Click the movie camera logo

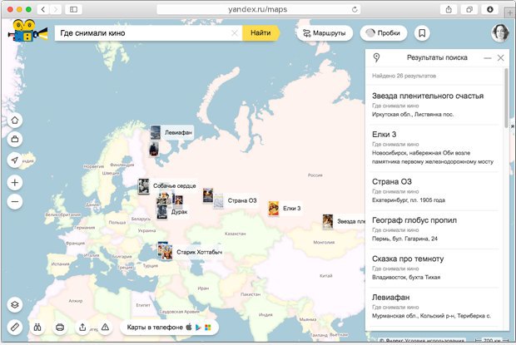(x=27, y=31)
